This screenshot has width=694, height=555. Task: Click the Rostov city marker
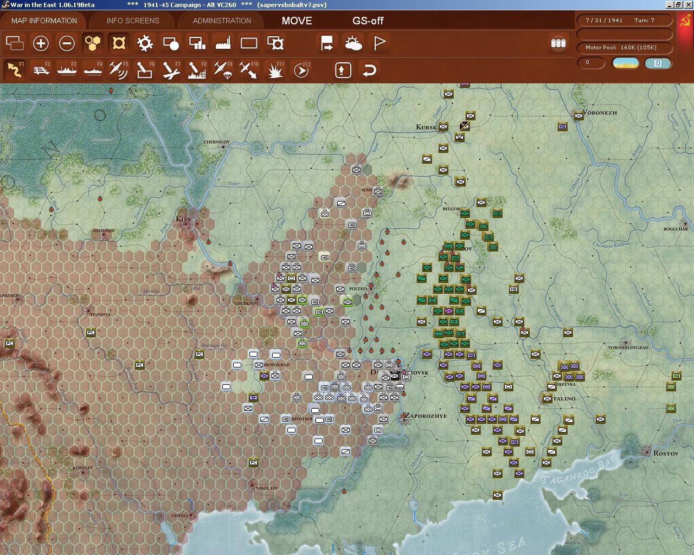pos(646,450)
